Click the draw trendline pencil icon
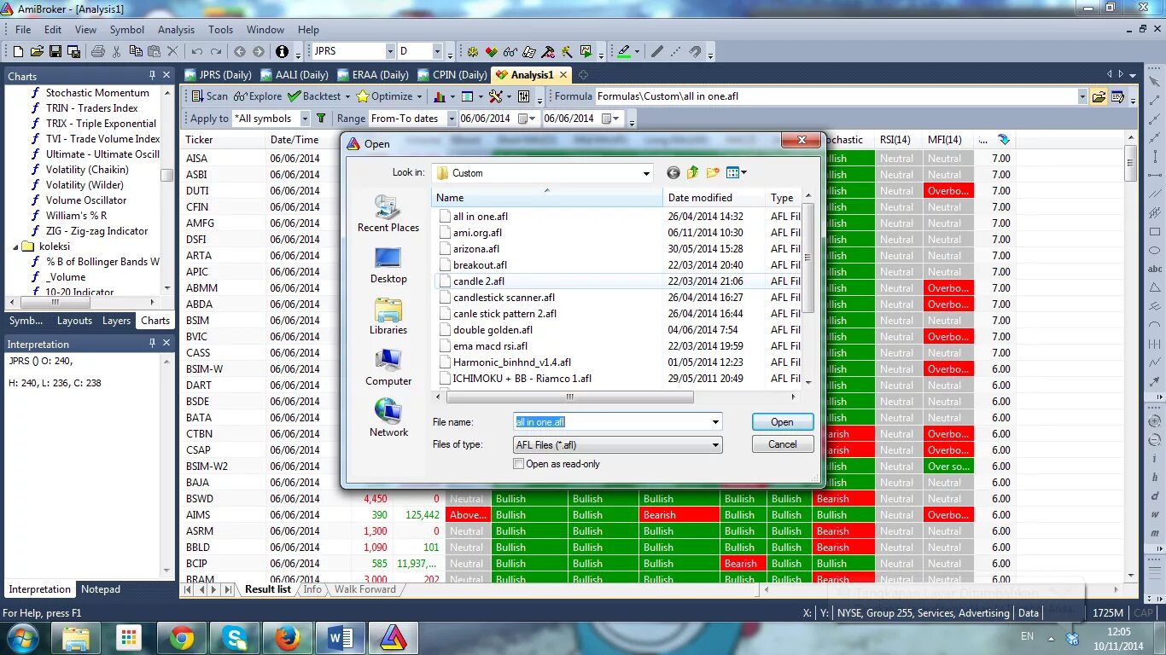The height and width of the screenshot is (655, 1166). (657, 51)
